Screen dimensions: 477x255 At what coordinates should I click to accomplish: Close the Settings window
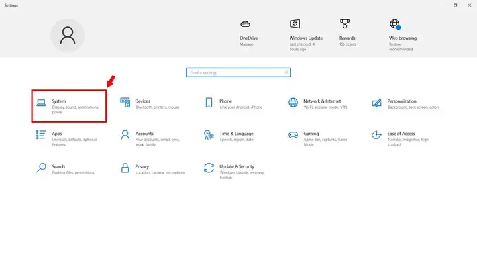coord(470,5)
